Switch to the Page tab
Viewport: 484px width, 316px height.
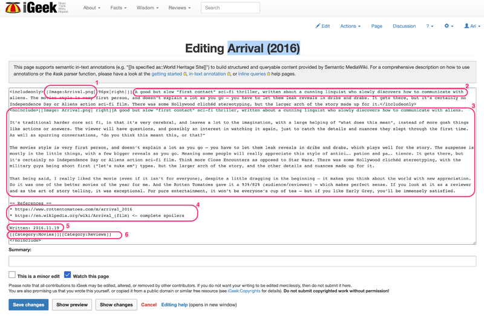click(x=376, y=26)
